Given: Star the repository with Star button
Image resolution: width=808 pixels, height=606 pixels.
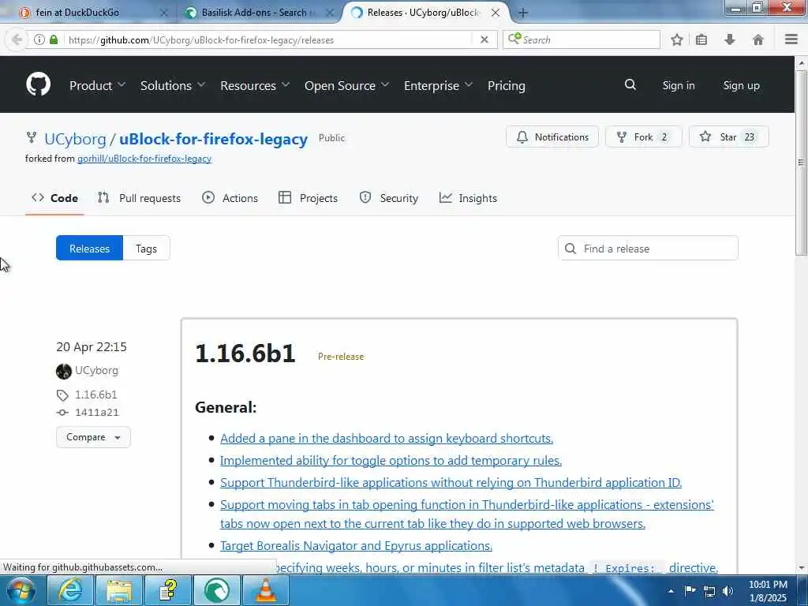Looking at the screenshot, I should pos(728,137).
